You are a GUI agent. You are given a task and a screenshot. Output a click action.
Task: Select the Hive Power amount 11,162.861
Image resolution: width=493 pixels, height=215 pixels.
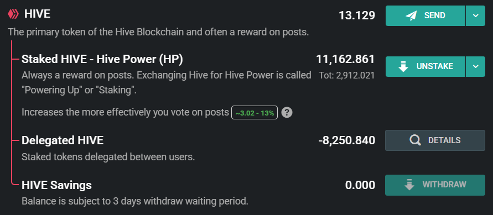345,59
